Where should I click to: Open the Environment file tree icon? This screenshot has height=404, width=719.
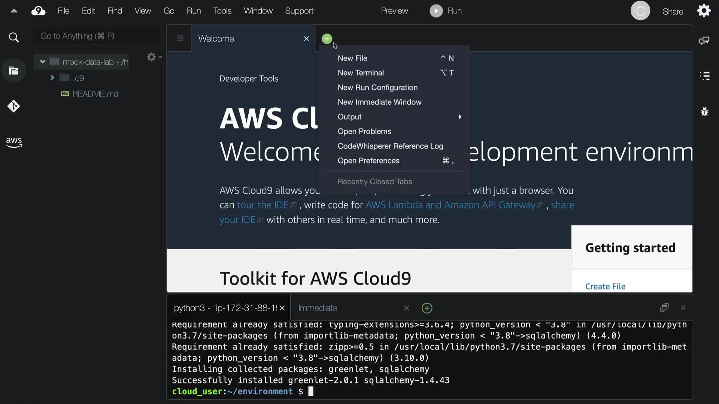pyautogui.click(x=14, y=71)
